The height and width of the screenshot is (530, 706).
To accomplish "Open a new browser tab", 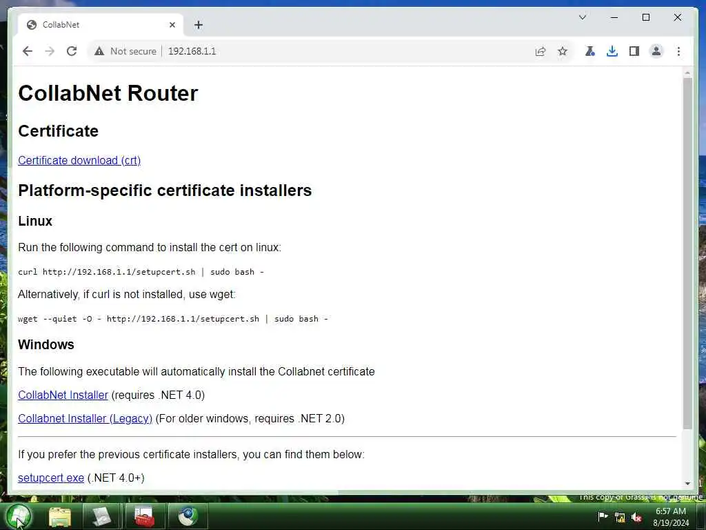I will 199,25.
